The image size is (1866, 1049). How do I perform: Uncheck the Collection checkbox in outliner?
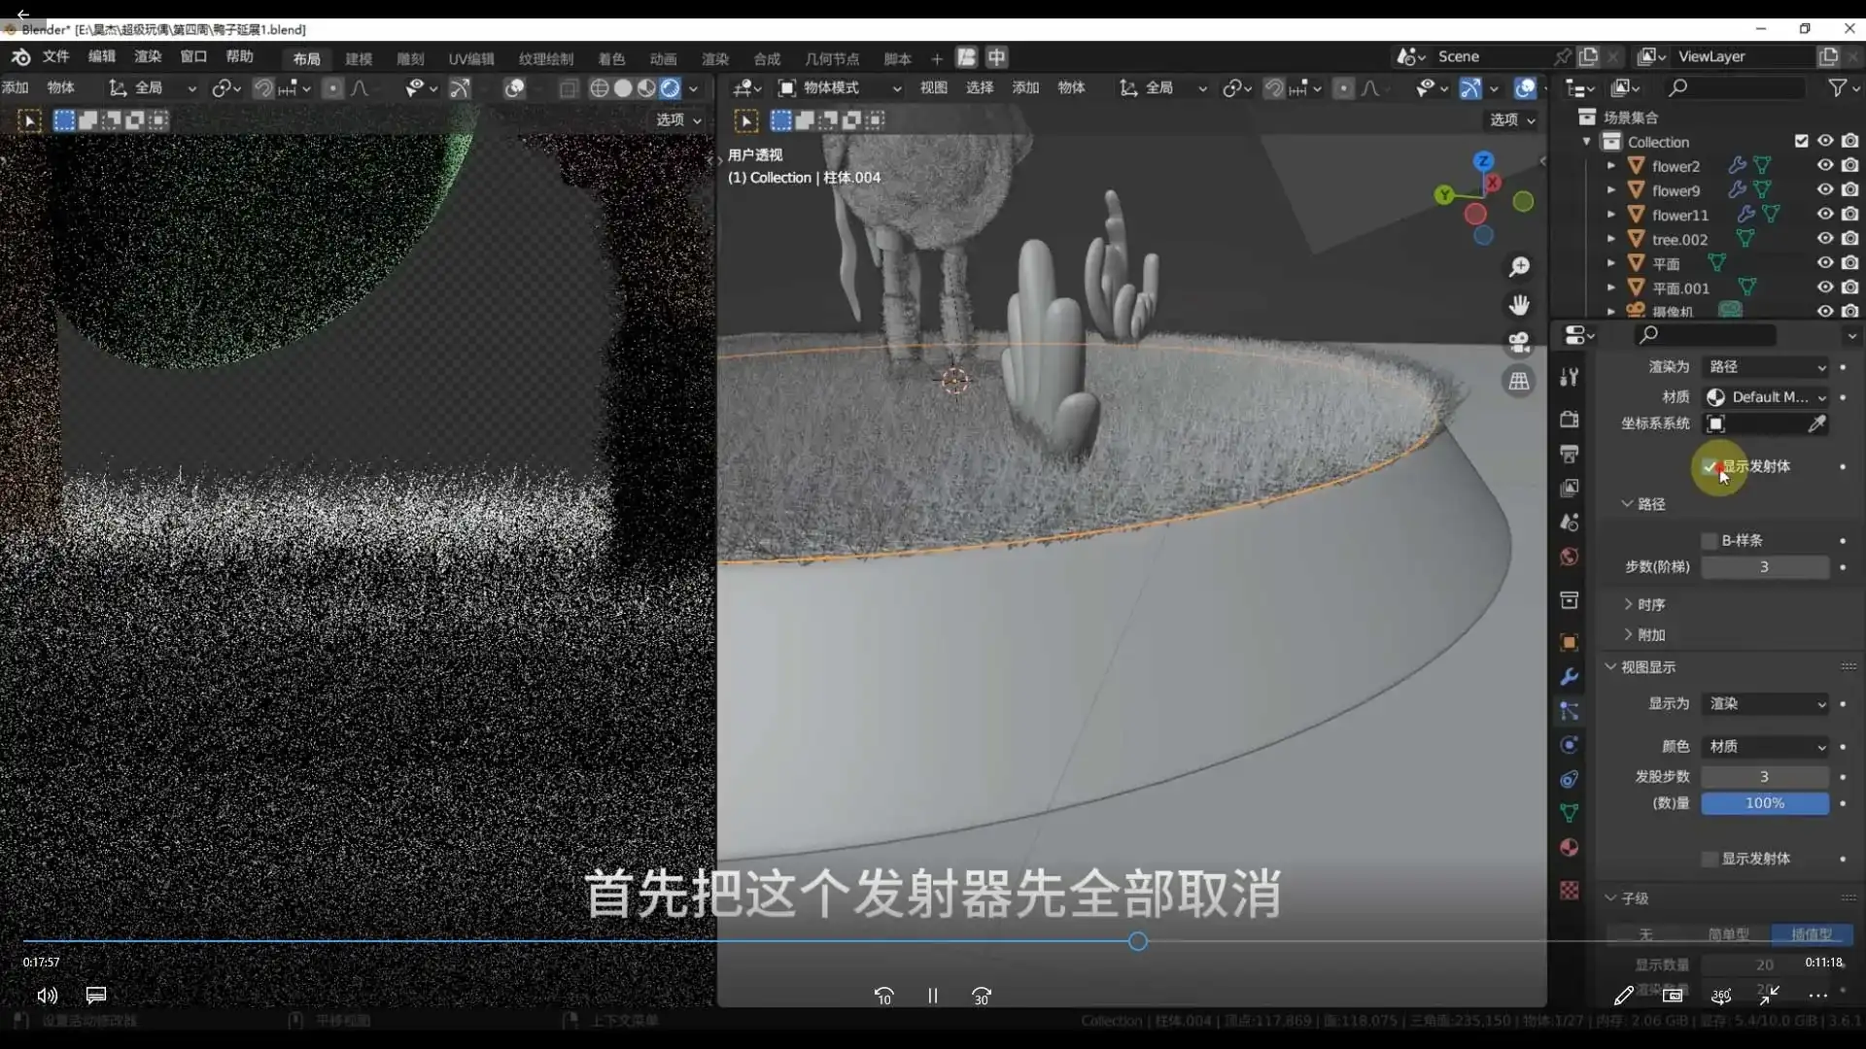pyautogui.click(x=1802, y=141)
